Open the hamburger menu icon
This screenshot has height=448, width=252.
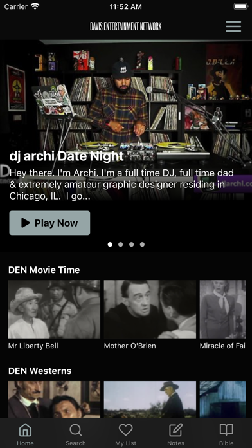pos(233,26)
